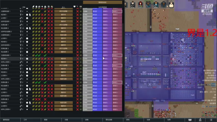Open the 管制 tab
Image resolution: width=217 pixels, height=122 pixels.
51,120
